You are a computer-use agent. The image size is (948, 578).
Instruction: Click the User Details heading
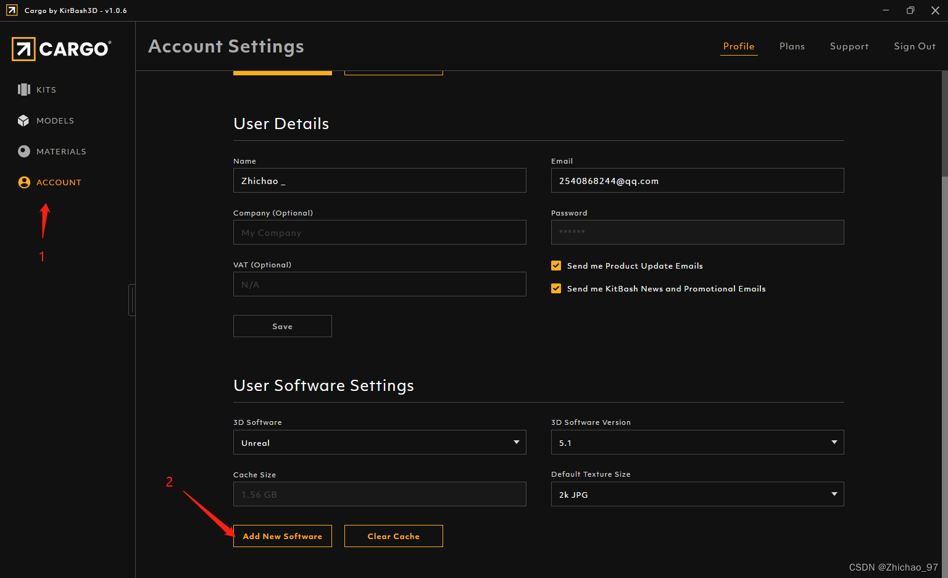point(281,124)
